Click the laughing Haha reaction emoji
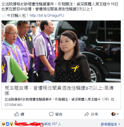Screen dimensions: 124x127 3,124
